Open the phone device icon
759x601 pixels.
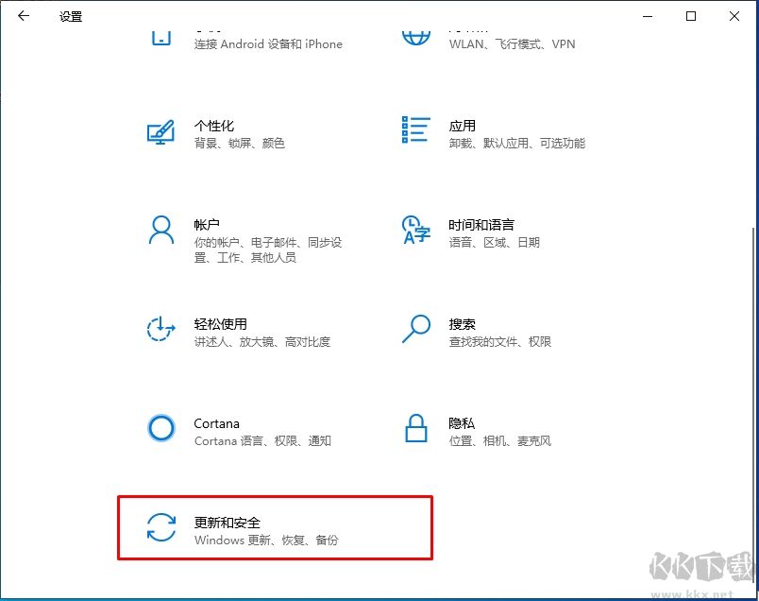tap(161, 39)
